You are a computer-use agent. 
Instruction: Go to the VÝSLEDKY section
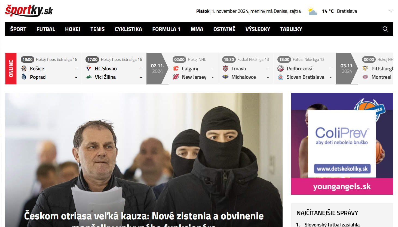(258, 29)
